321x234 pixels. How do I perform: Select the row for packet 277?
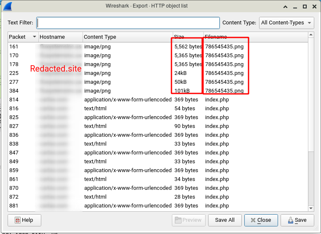(x=158, y=82)
